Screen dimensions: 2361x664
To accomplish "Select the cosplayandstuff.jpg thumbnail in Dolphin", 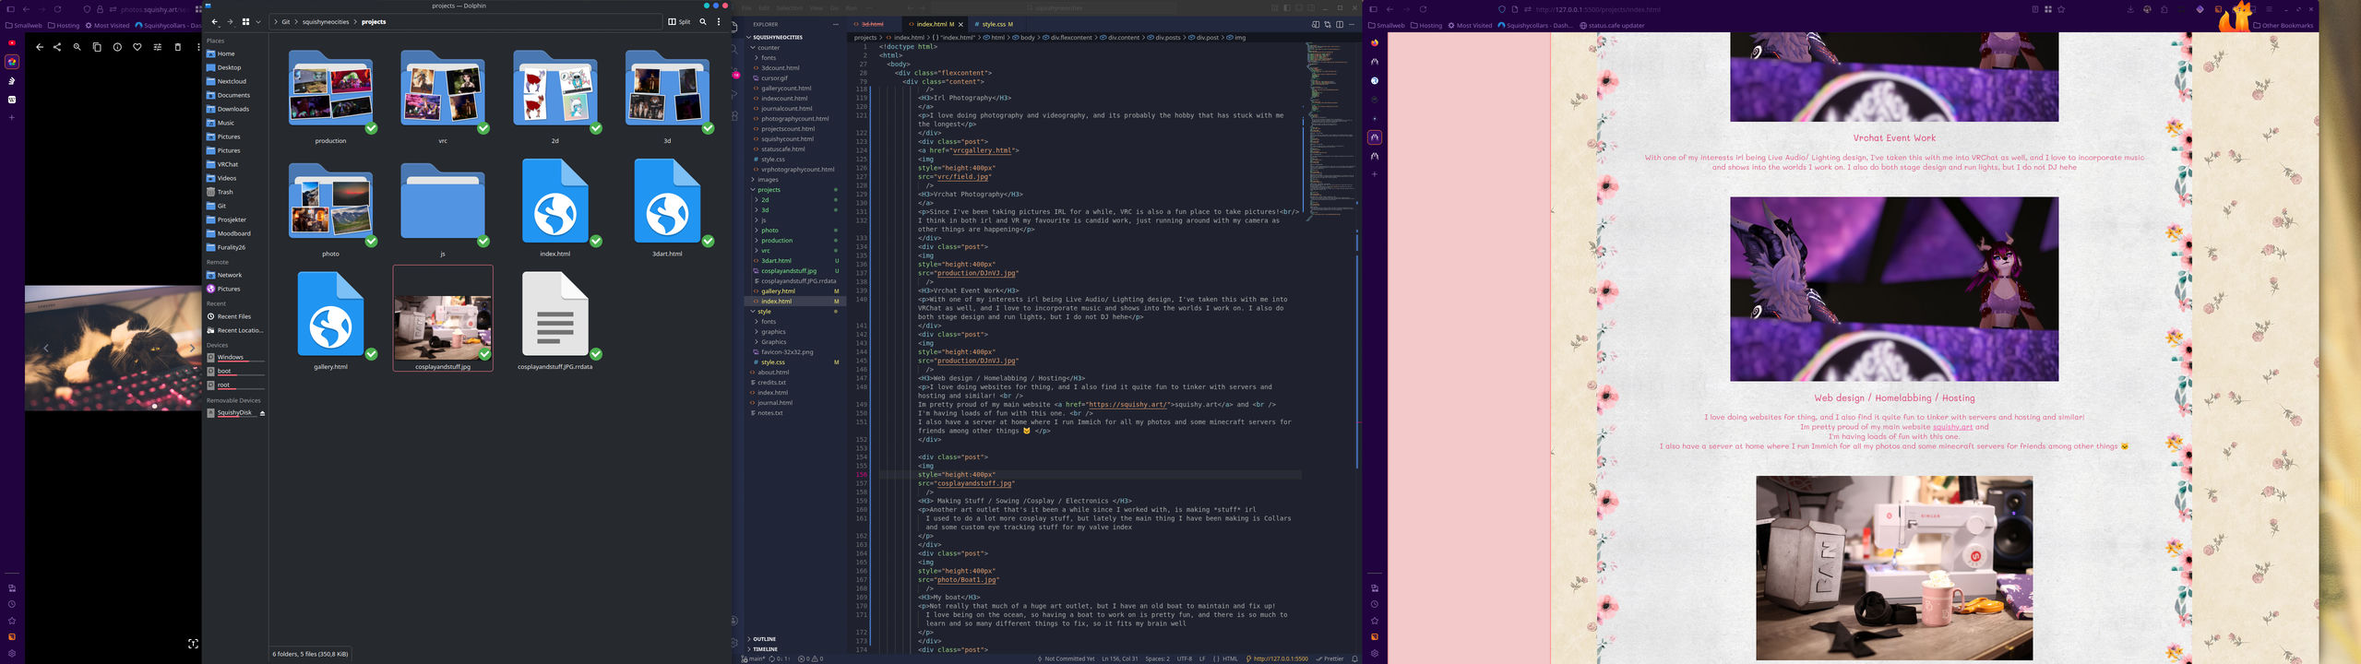I will click(443, 327).
